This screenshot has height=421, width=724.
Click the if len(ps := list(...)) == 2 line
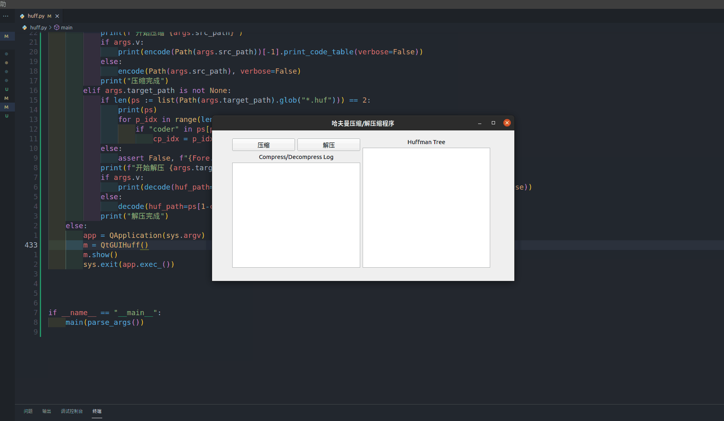pyautogui.click(x=235, y=100)
